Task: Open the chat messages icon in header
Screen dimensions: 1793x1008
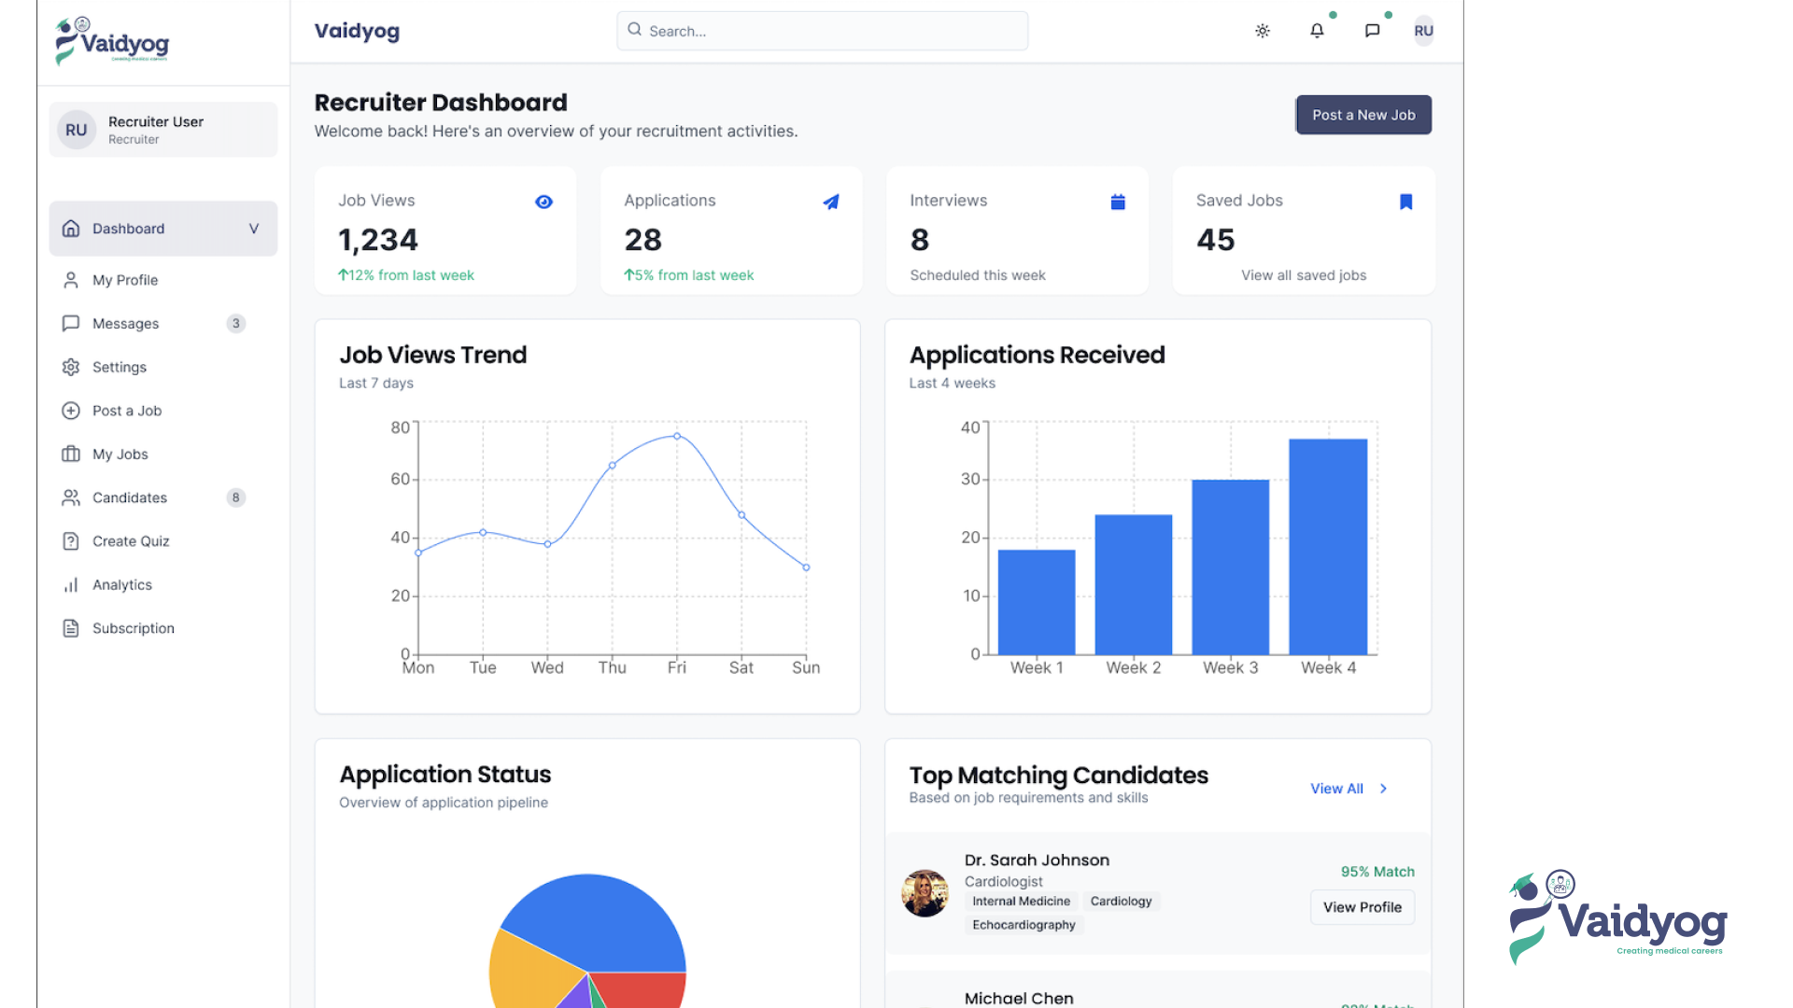Action: click(1372, 31)
